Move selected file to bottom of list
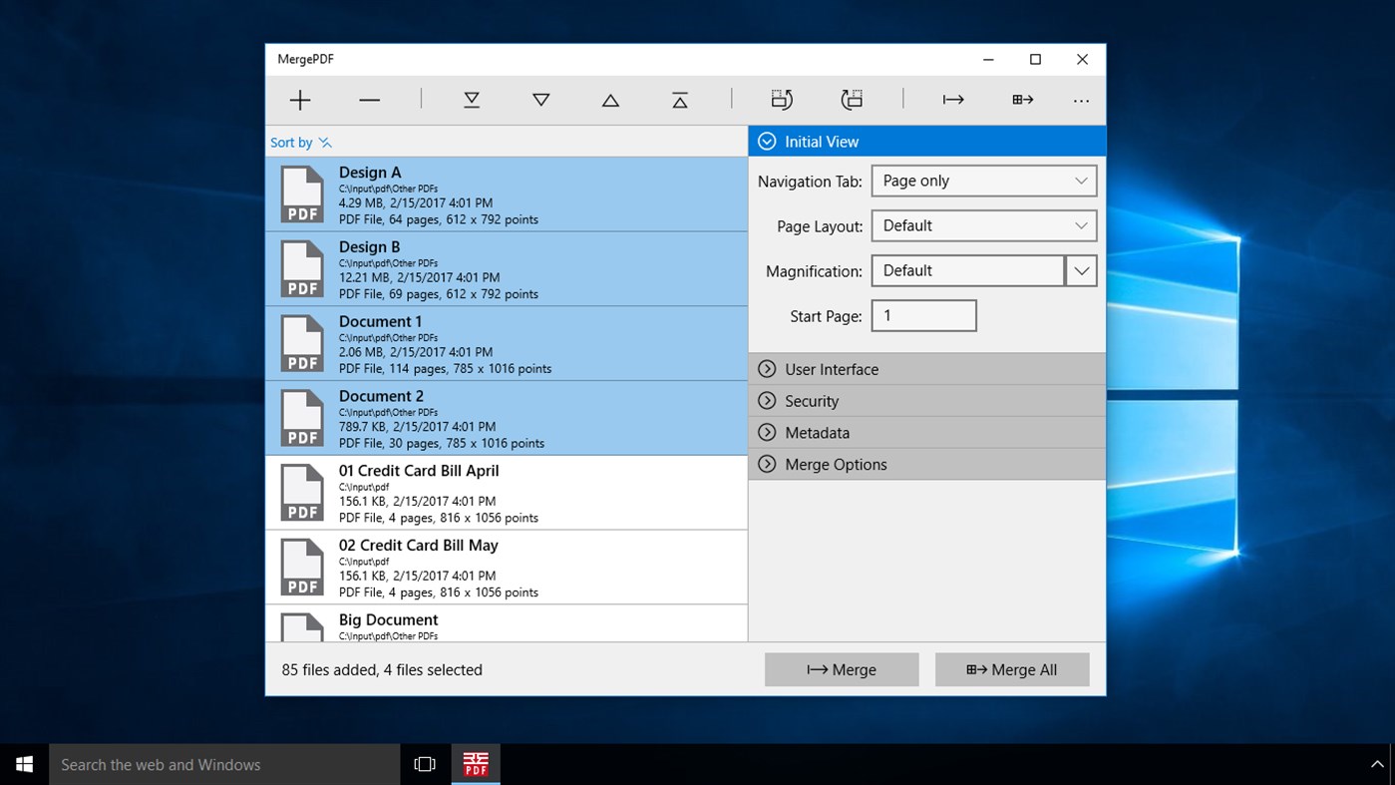Screen dimensions: 1395x785 pyautogui.click(x=471, y=99)
